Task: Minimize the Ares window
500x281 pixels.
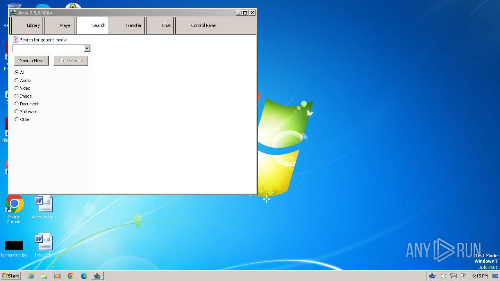Action: [239, 13]
